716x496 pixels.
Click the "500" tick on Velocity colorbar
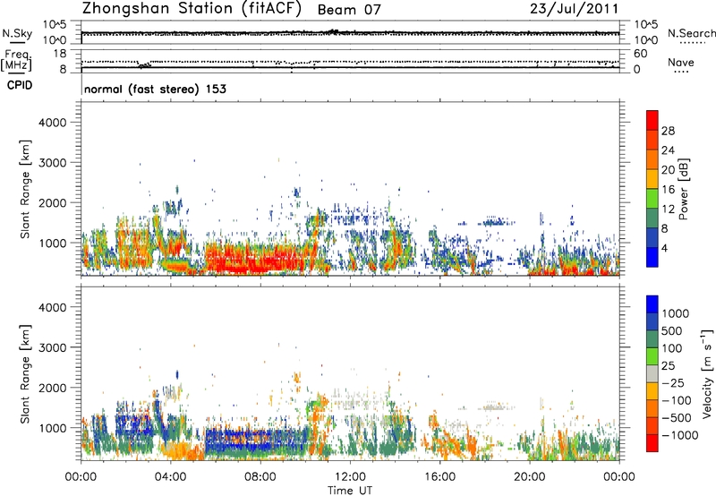(671, 331)
